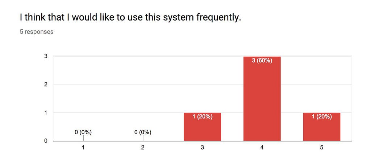Image resolution: width=371 pixels, height=161 pixels.
Task: Click y-axis value 3 at top
Action: coord(46,56)
